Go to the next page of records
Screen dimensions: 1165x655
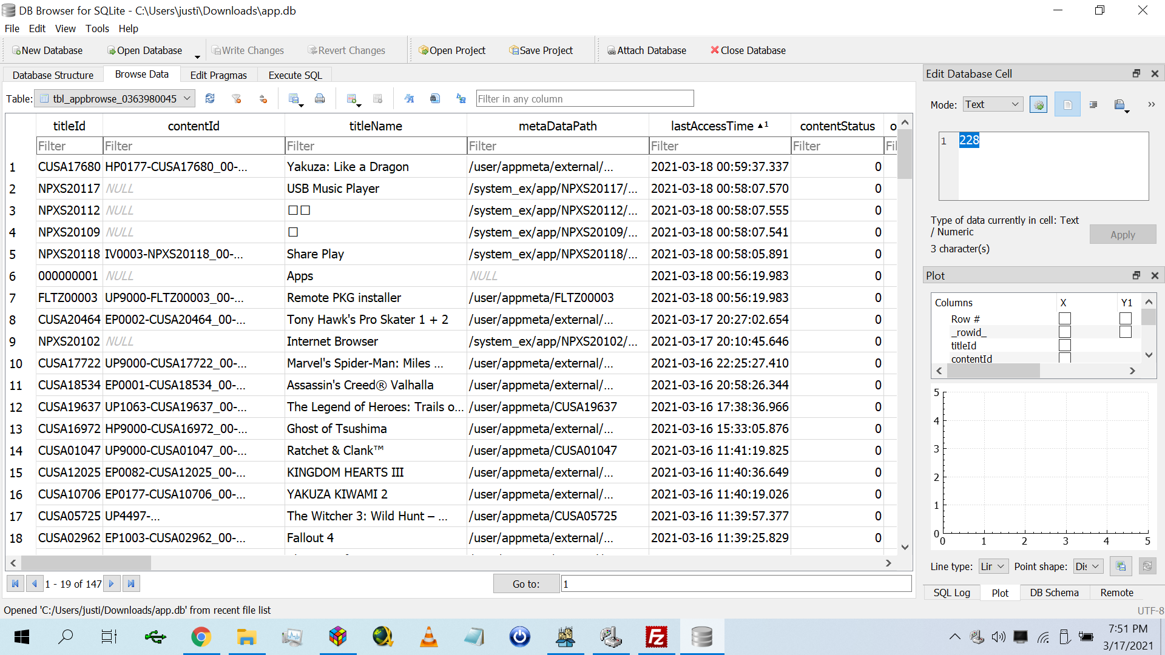111,583
